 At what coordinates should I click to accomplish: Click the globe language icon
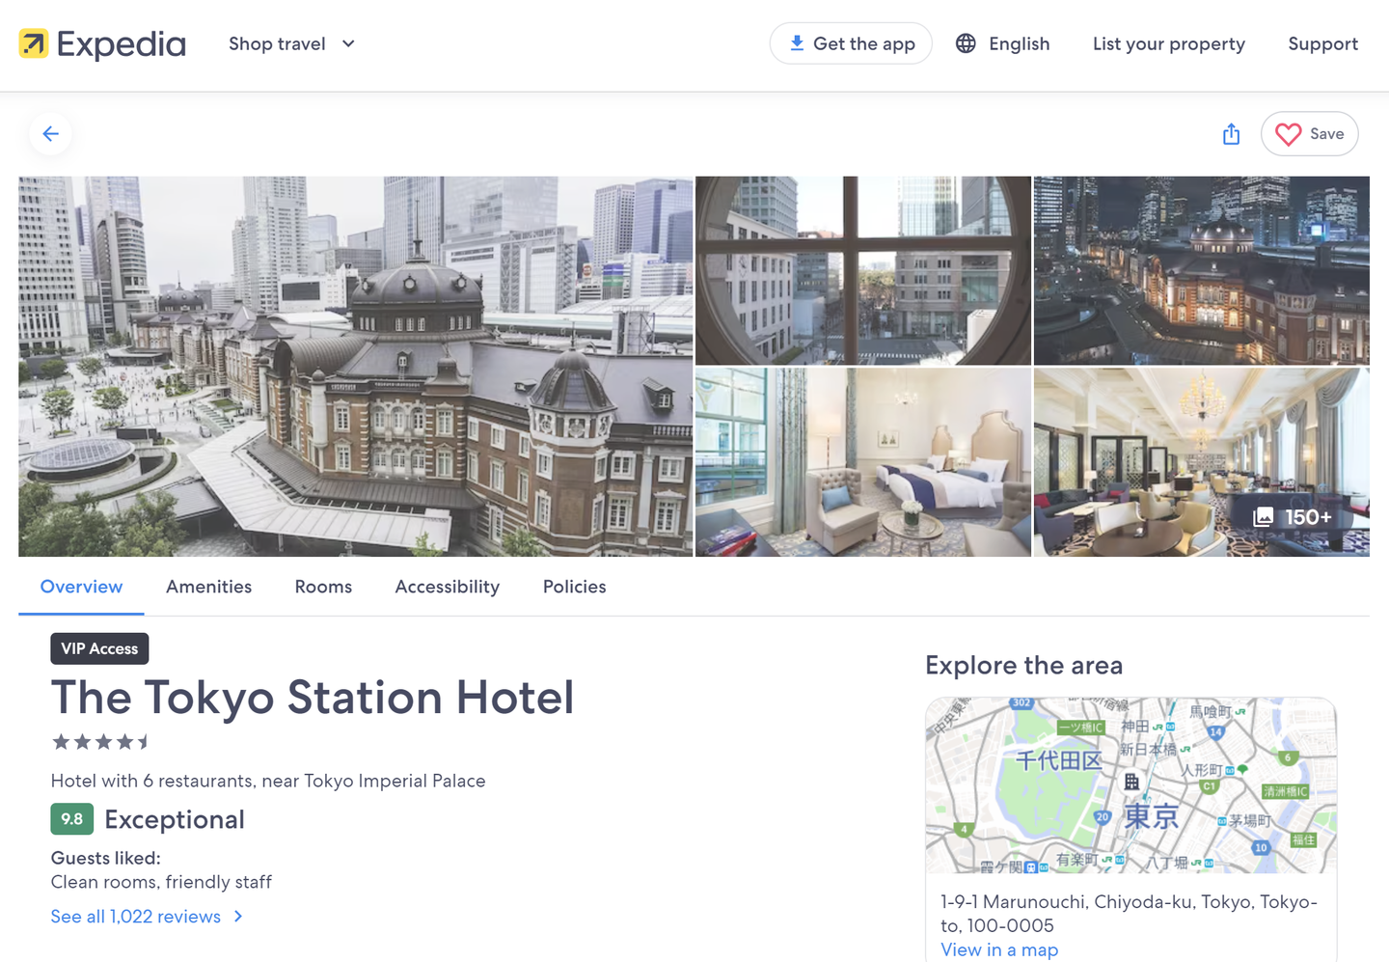point(966,44)
